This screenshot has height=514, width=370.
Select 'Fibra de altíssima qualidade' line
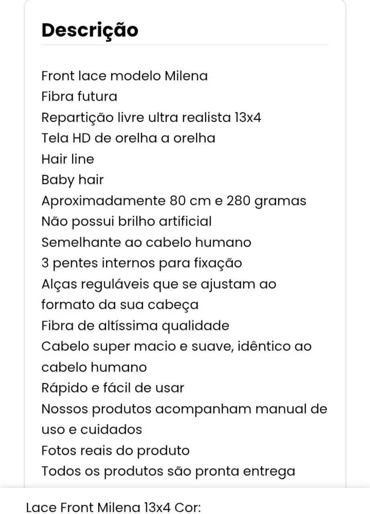(135, 326)
